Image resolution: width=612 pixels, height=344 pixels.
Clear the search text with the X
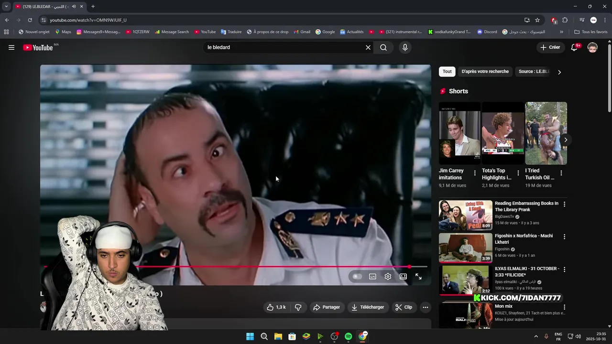pyautogui.click(x=368, y=47)
